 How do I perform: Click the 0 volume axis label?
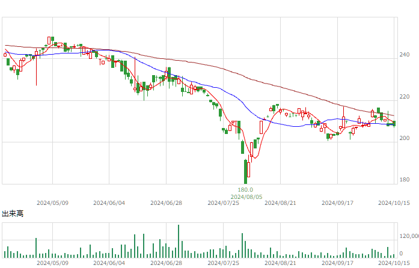[401, 254]
